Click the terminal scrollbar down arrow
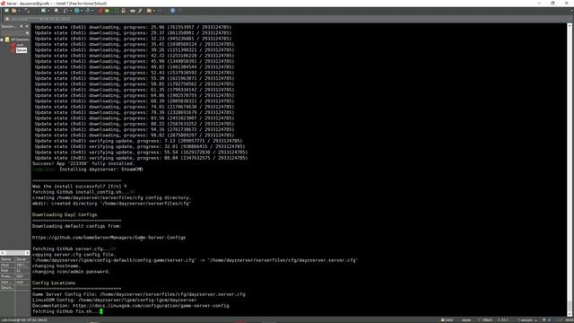Screen dimensions: 574x323 (x=570, y=314)
